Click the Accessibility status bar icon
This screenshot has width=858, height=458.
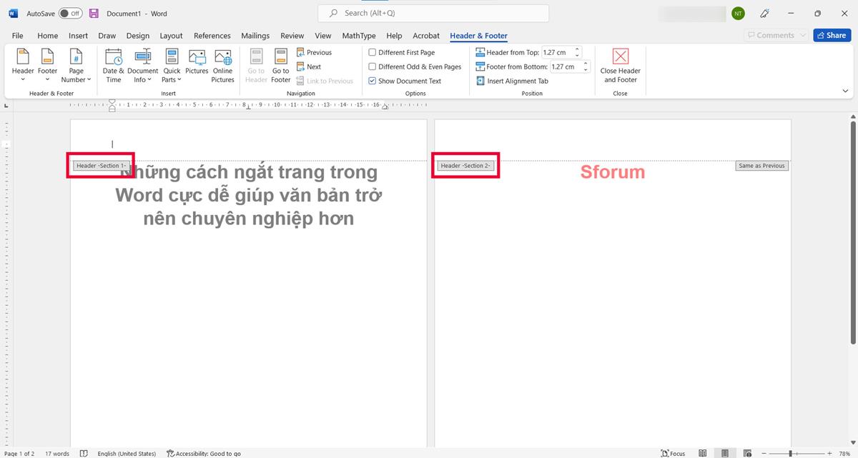170,454
